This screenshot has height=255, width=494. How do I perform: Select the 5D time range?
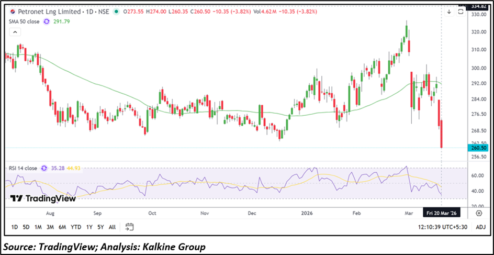26,227
